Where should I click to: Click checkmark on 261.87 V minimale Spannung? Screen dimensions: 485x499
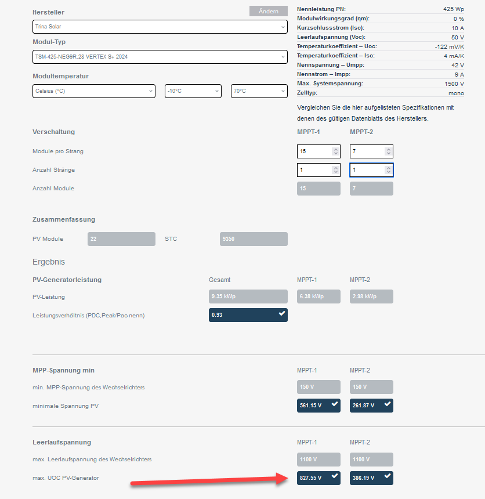click(387, 404)
